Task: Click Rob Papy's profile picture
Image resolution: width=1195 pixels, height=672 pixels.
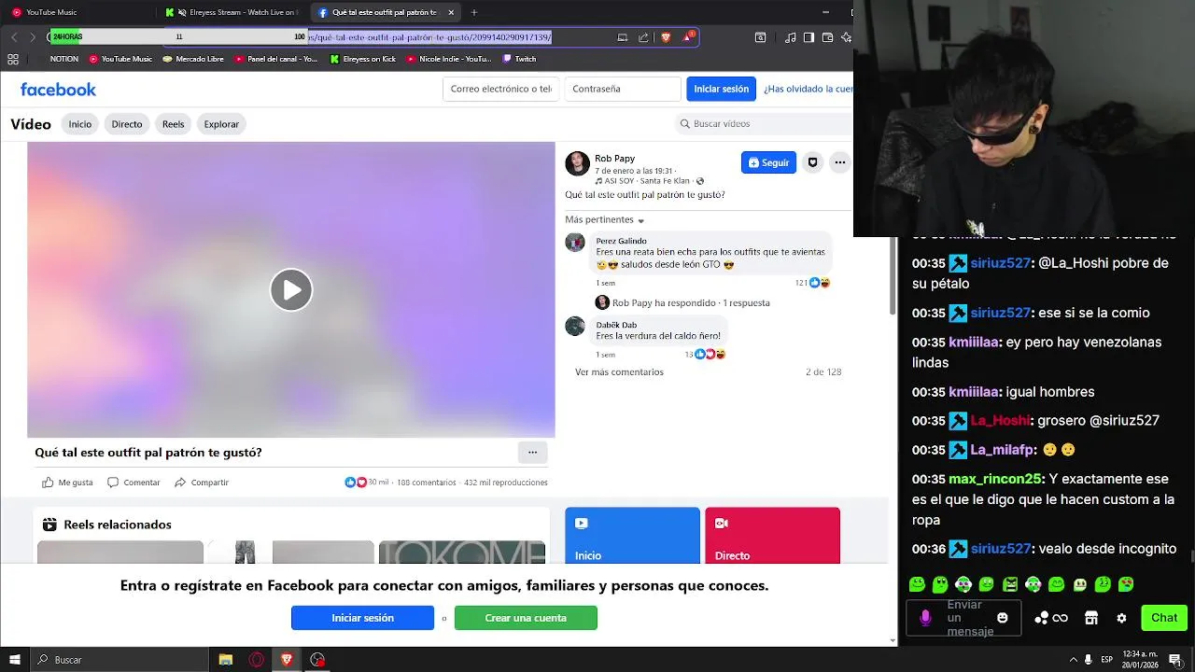Action: (x=577, y=163)
